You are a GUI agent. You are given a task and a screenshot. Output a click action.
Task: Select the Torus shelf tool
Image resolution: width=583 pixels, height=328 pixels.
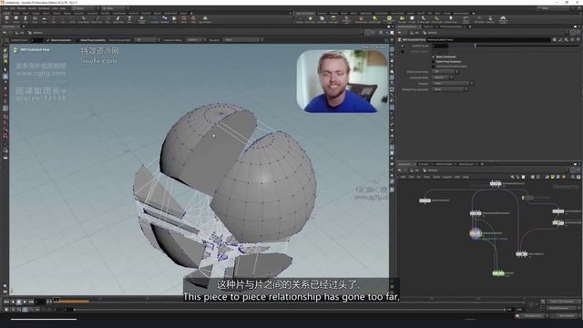tap(35, 19)
